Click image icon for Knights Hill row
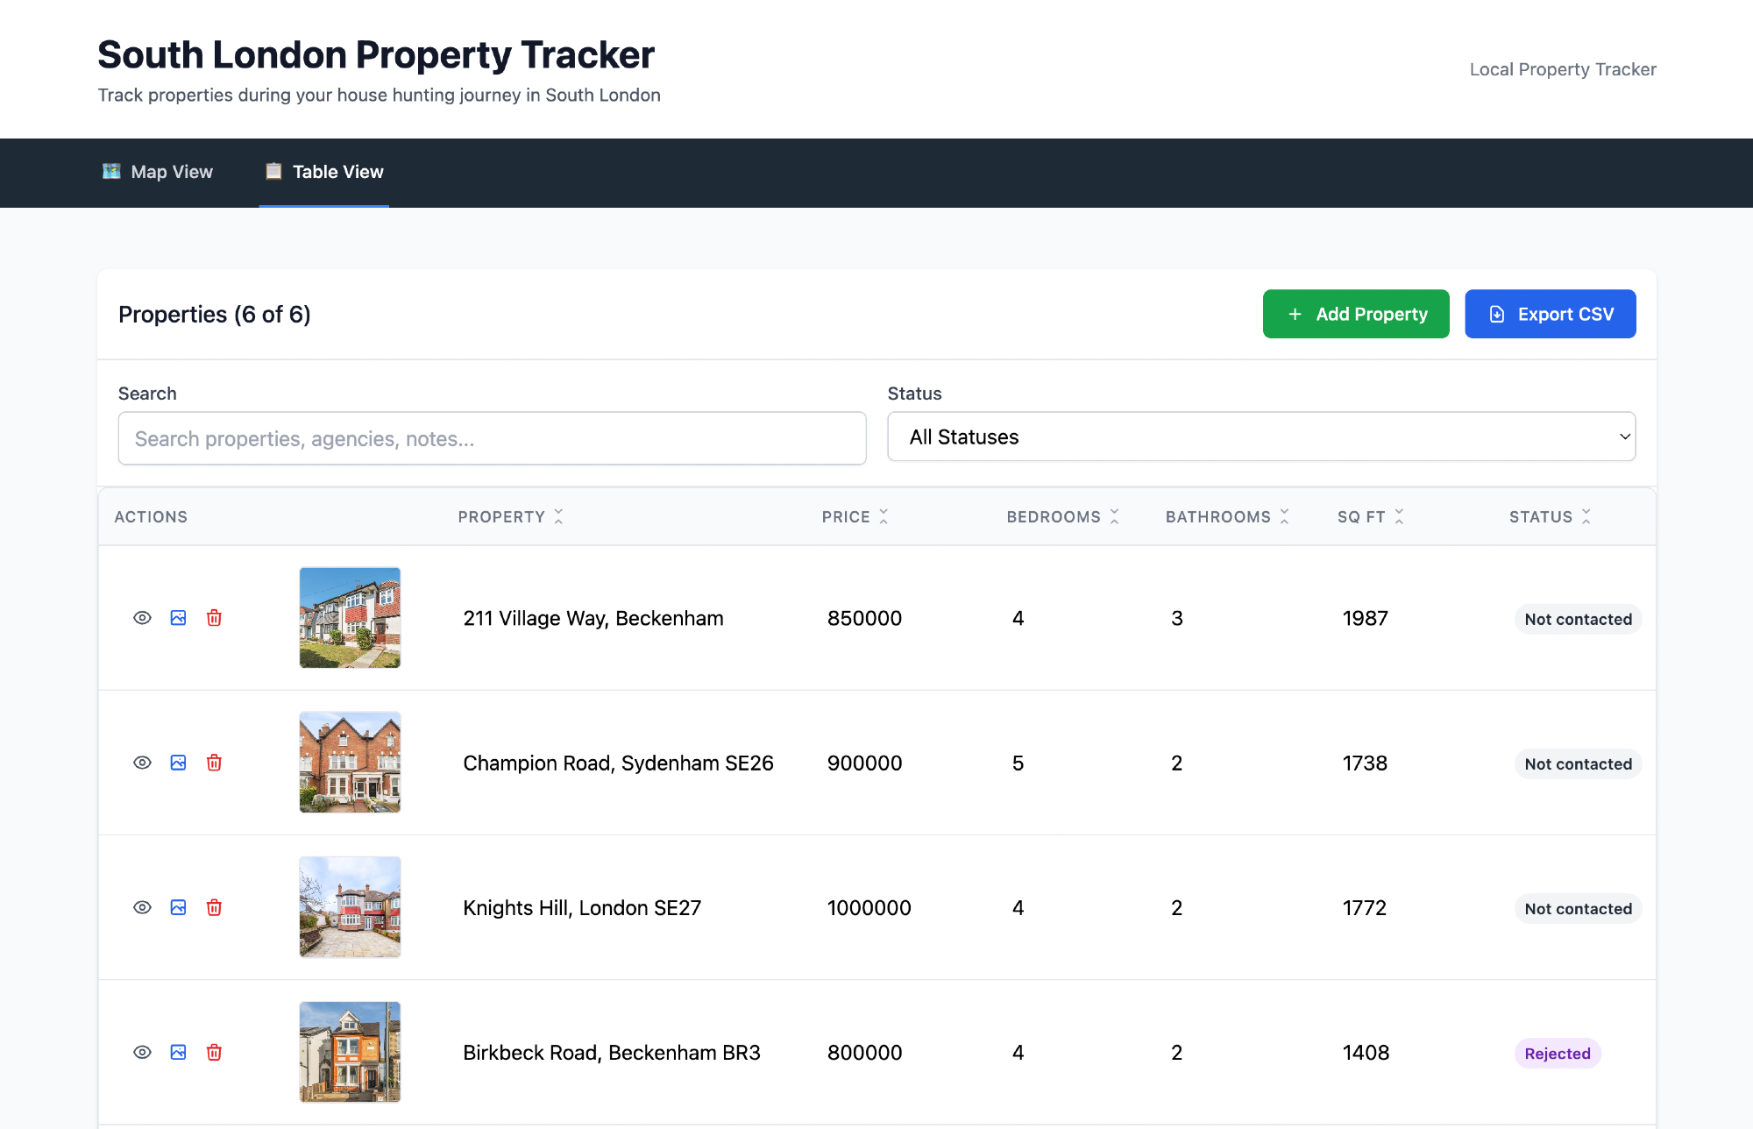The width and height of the screenshot is (1753, 1129). click(x=178, y=907)
